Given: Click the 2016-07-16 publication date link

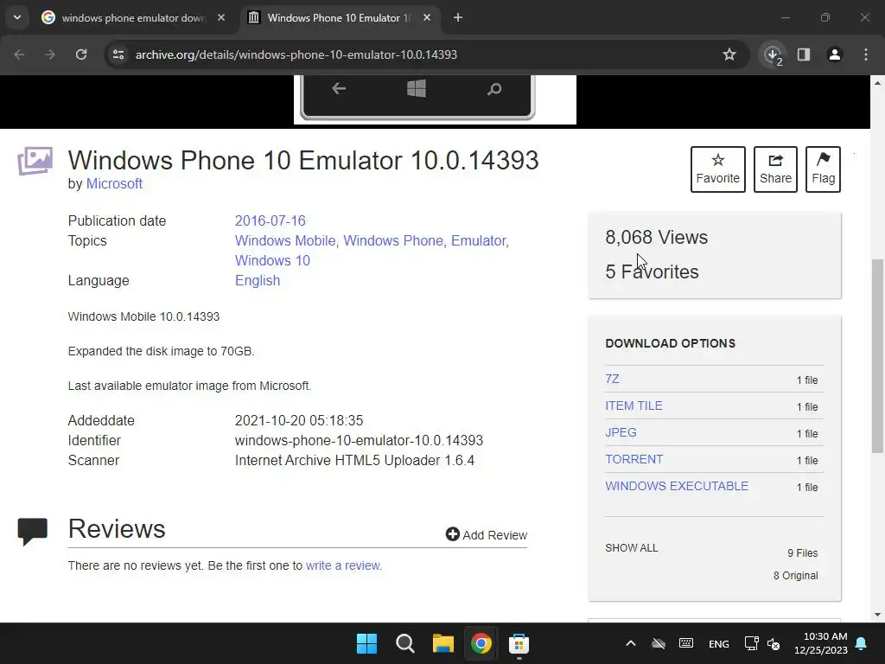Looking at the screenshot, I should (x=270, y=220).
